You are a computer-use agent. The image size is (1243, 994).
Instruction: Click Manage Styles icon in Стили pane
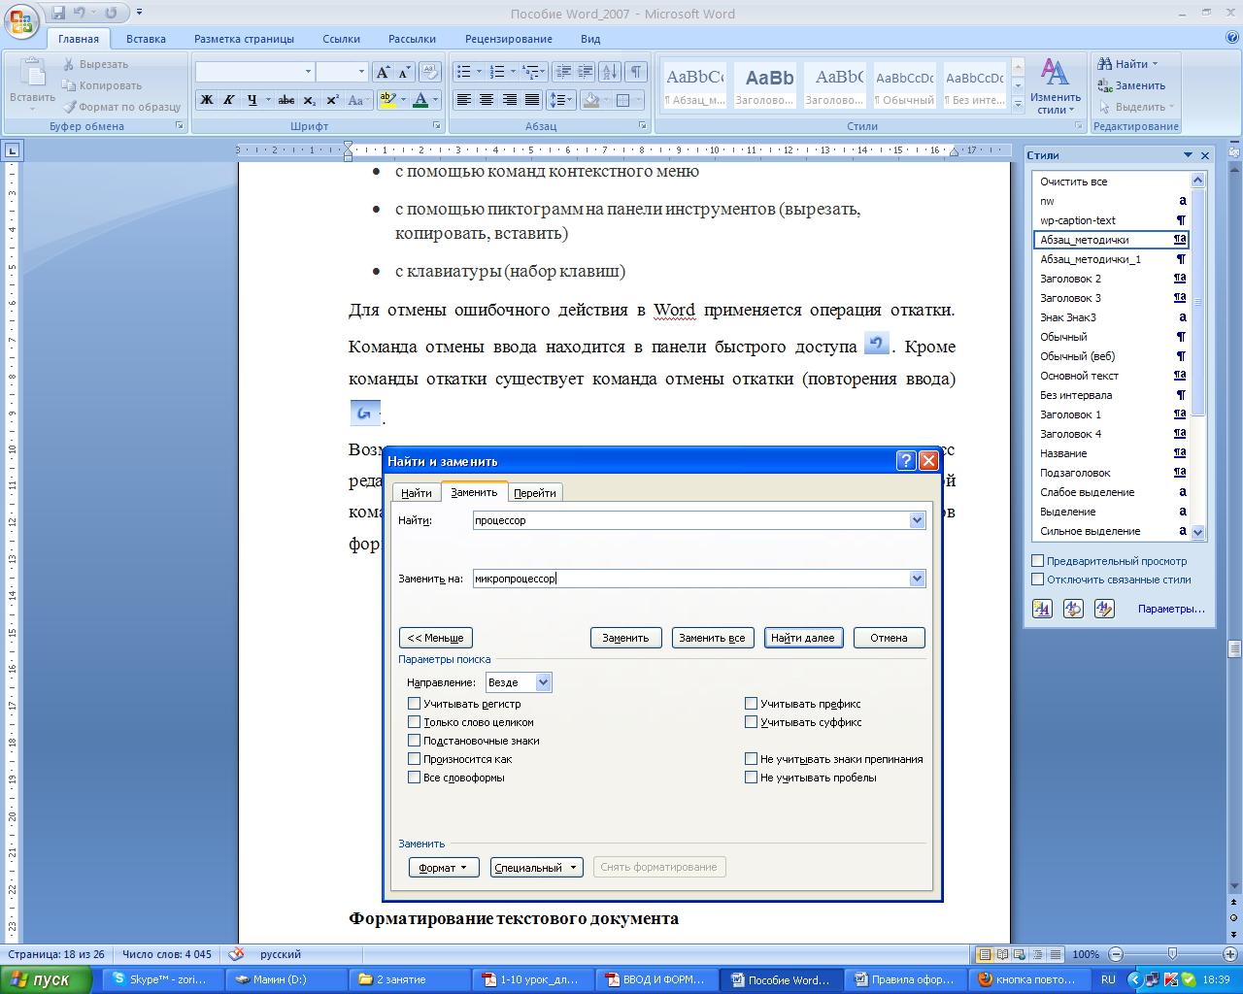click(1104, 609)
